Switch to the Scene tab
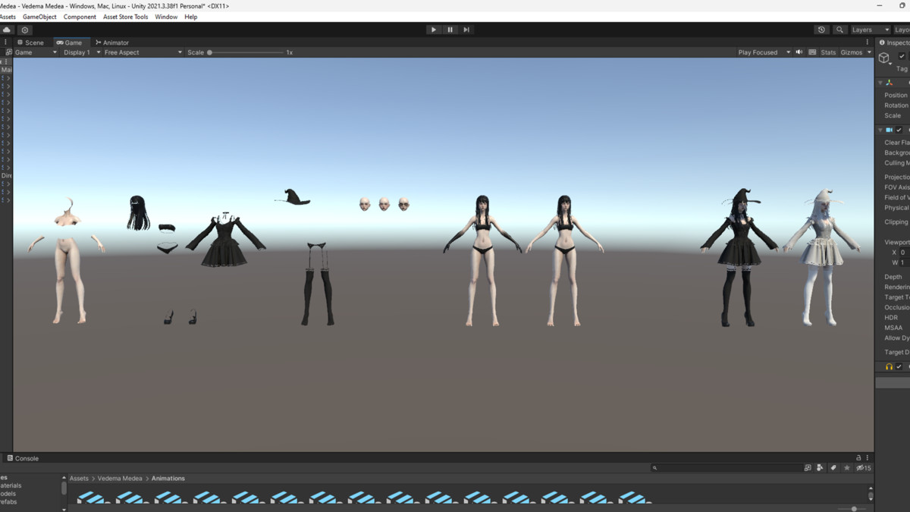Screen dimensions: 910x512 click(31, 42)
